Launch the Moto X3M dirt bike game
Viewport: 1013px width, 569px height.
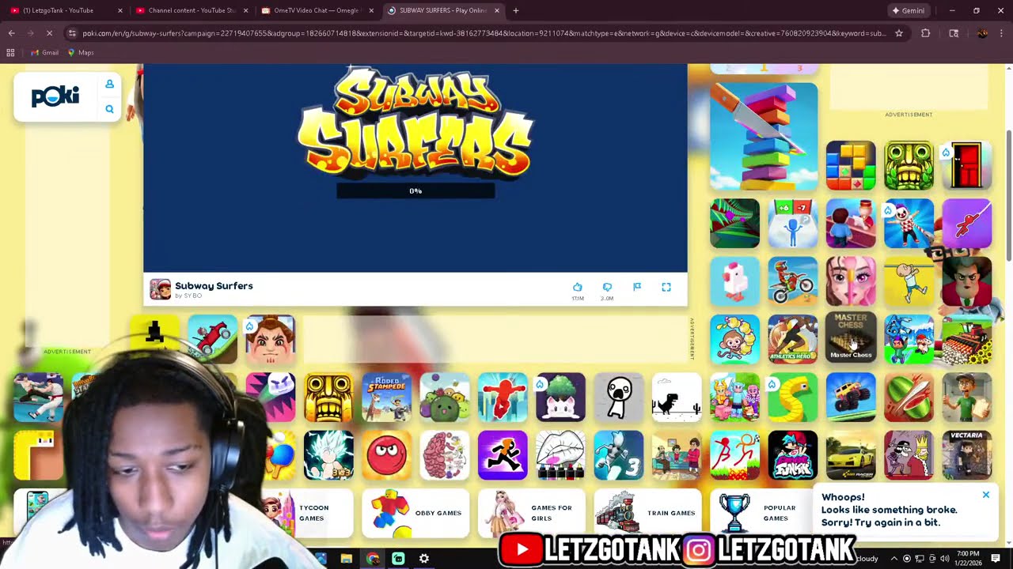793,281
